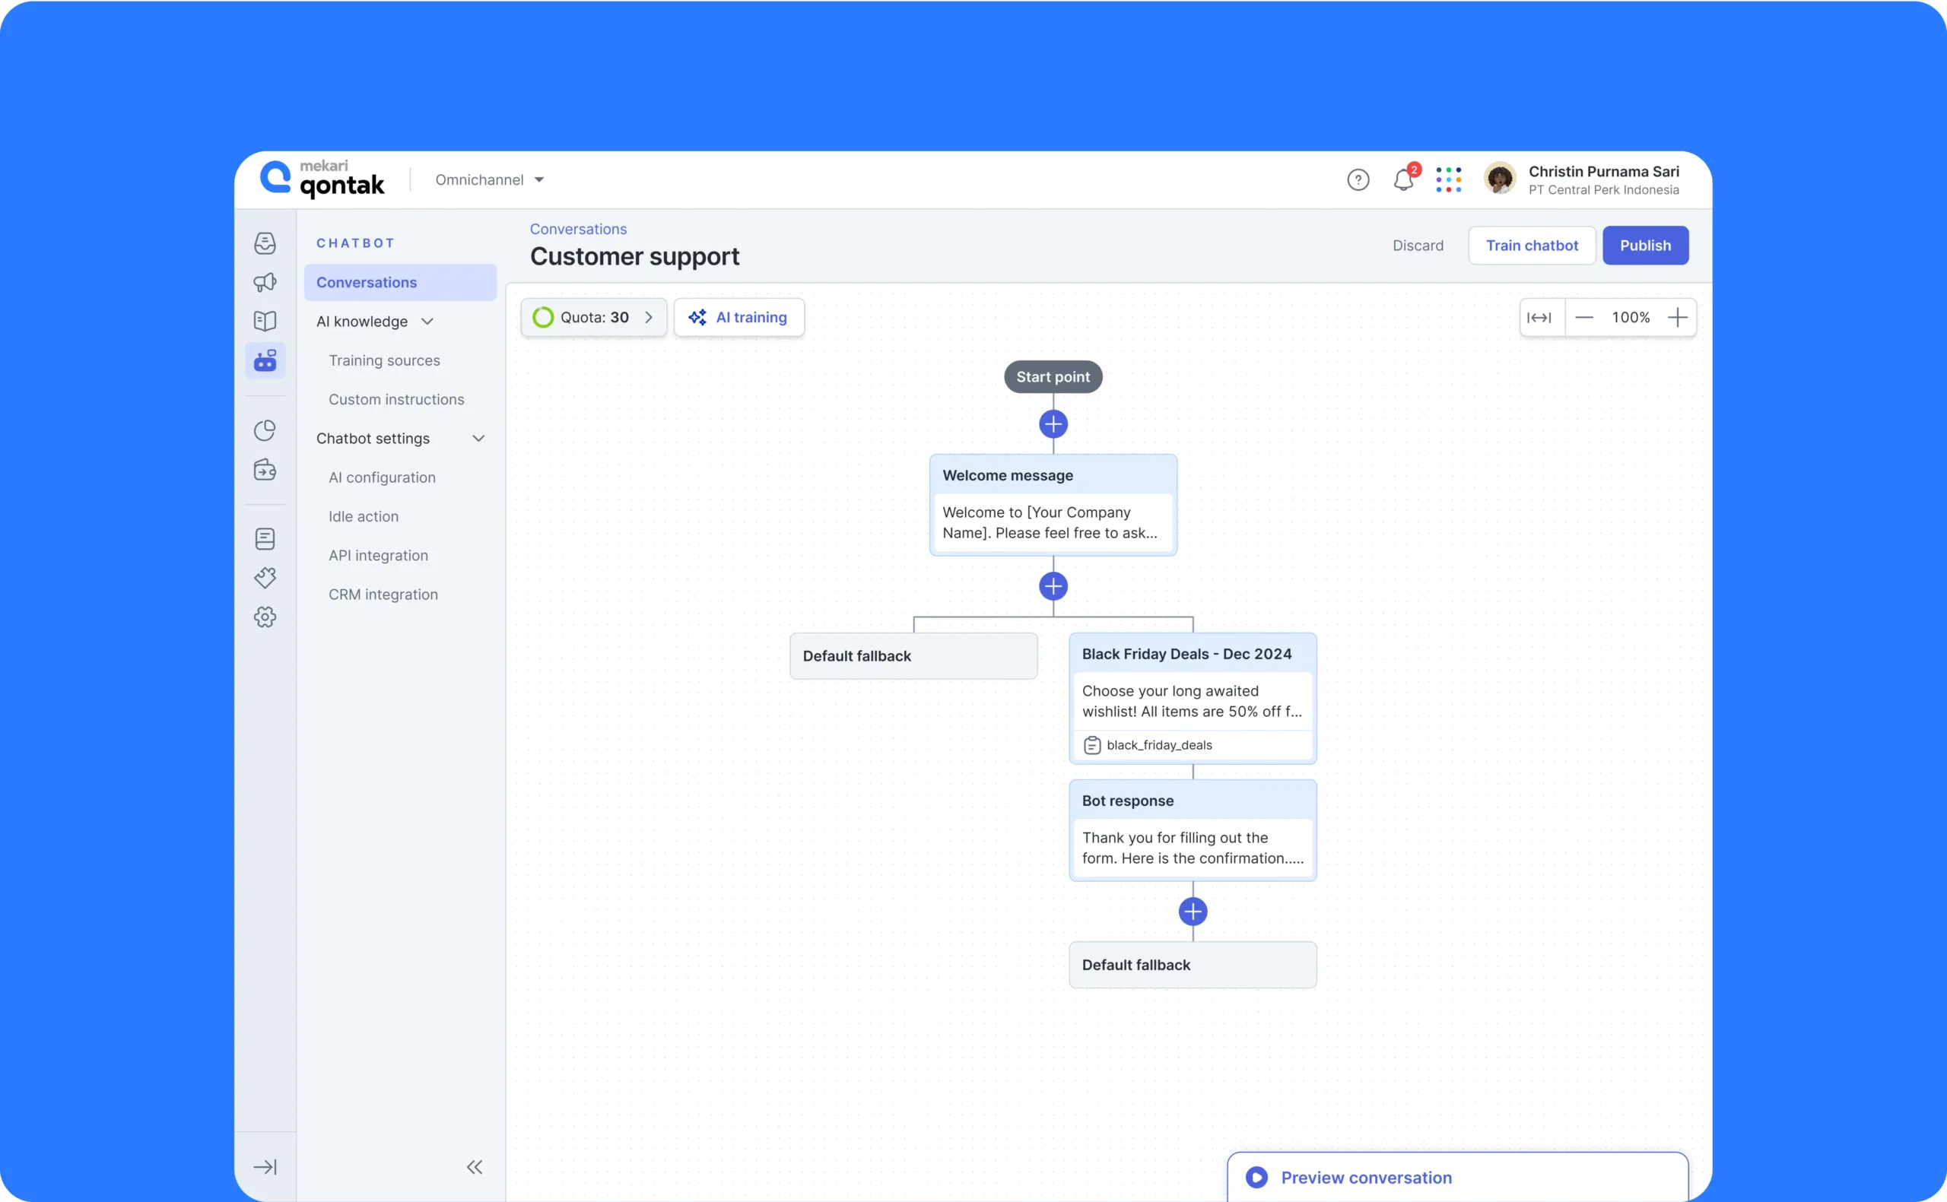Click the megaphone broadcast icon
The width and height of the screenshot is (1947, 1202).
[x=265, y=282]
